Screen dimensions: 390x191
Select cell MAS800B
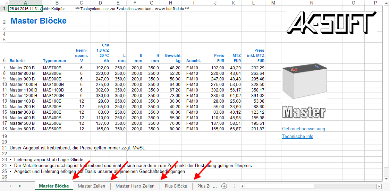57,73
